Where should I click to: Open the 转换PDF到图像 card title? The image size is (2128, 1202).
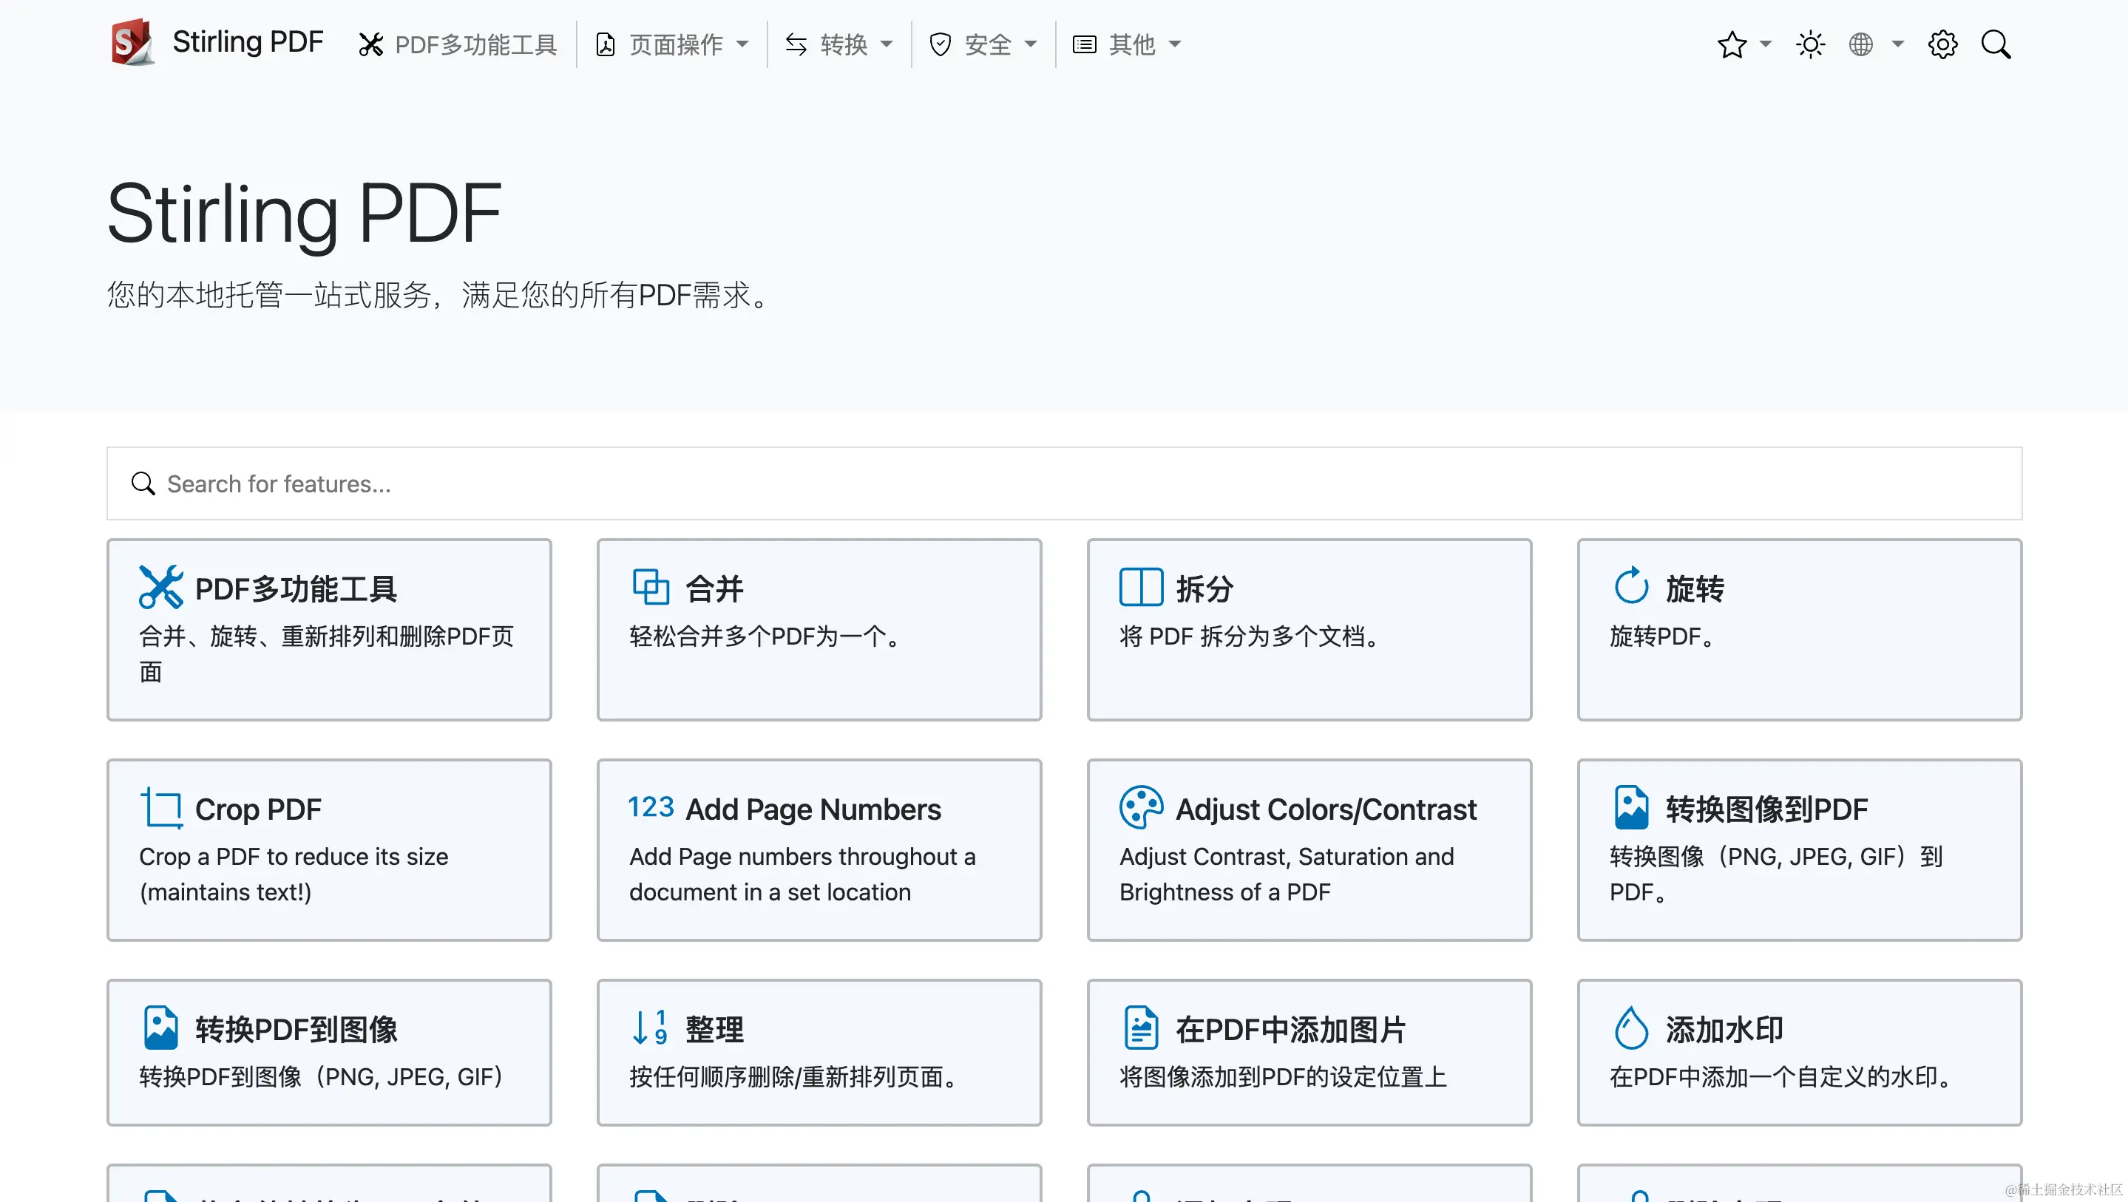tap(297, 1029)
